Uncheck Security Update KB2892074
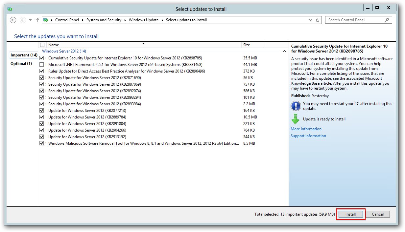 tap(42, 91)
